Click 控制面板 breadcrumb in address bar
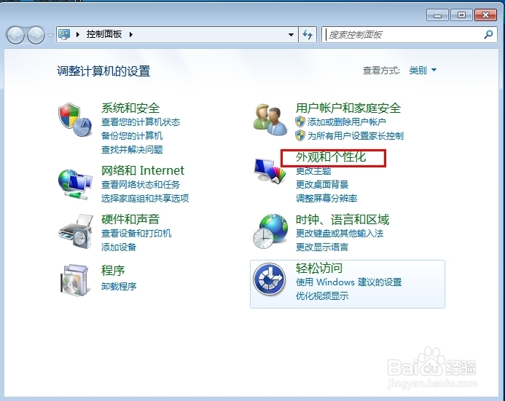The width and height of the screenshot is (505, 401). (104, 34)
